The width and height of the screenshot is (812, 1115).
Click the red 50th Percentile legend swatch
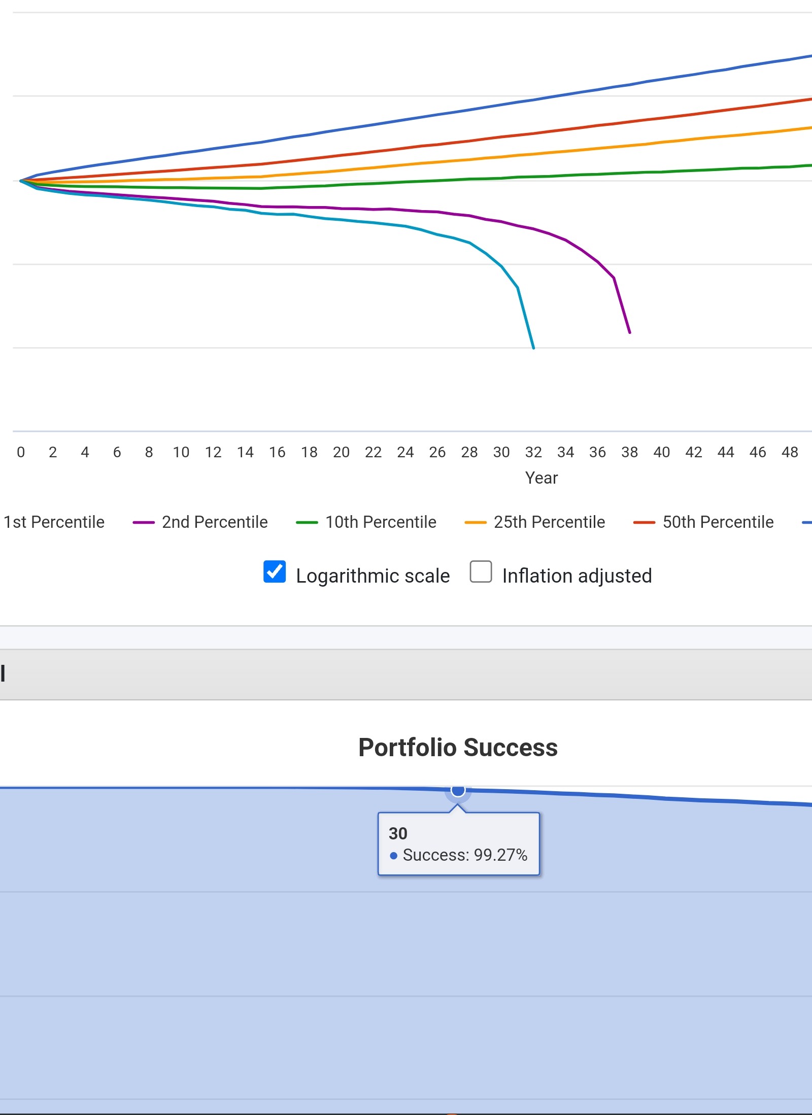644,522
